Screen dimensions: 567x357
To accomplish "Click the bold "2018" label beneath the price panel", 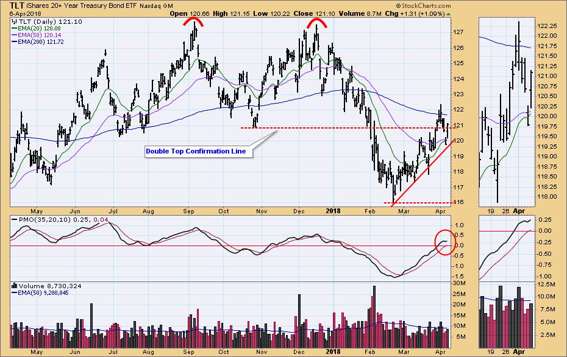I will pos(333,211).
